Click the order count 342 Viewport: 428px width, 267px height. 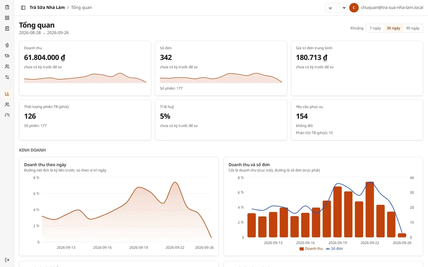pos(166,57)
